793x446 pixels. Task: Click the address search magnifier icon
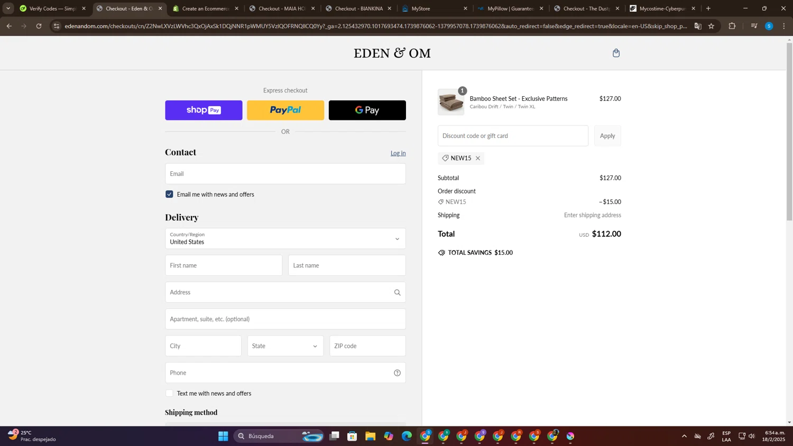(x=397, y=292)
